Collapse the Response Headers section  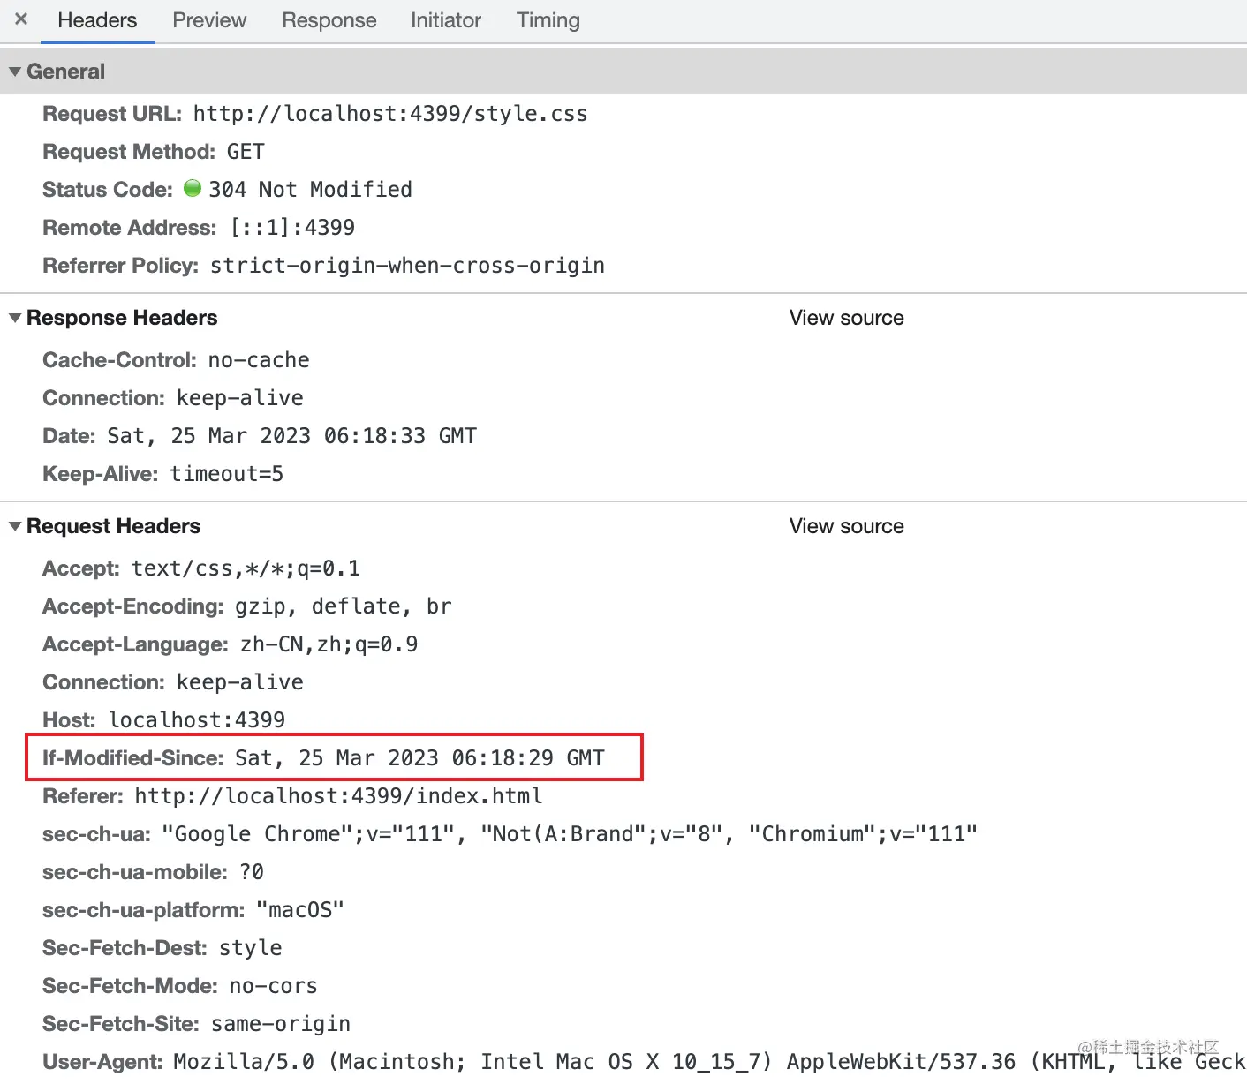pyautogui.click(x=15, y=318)
